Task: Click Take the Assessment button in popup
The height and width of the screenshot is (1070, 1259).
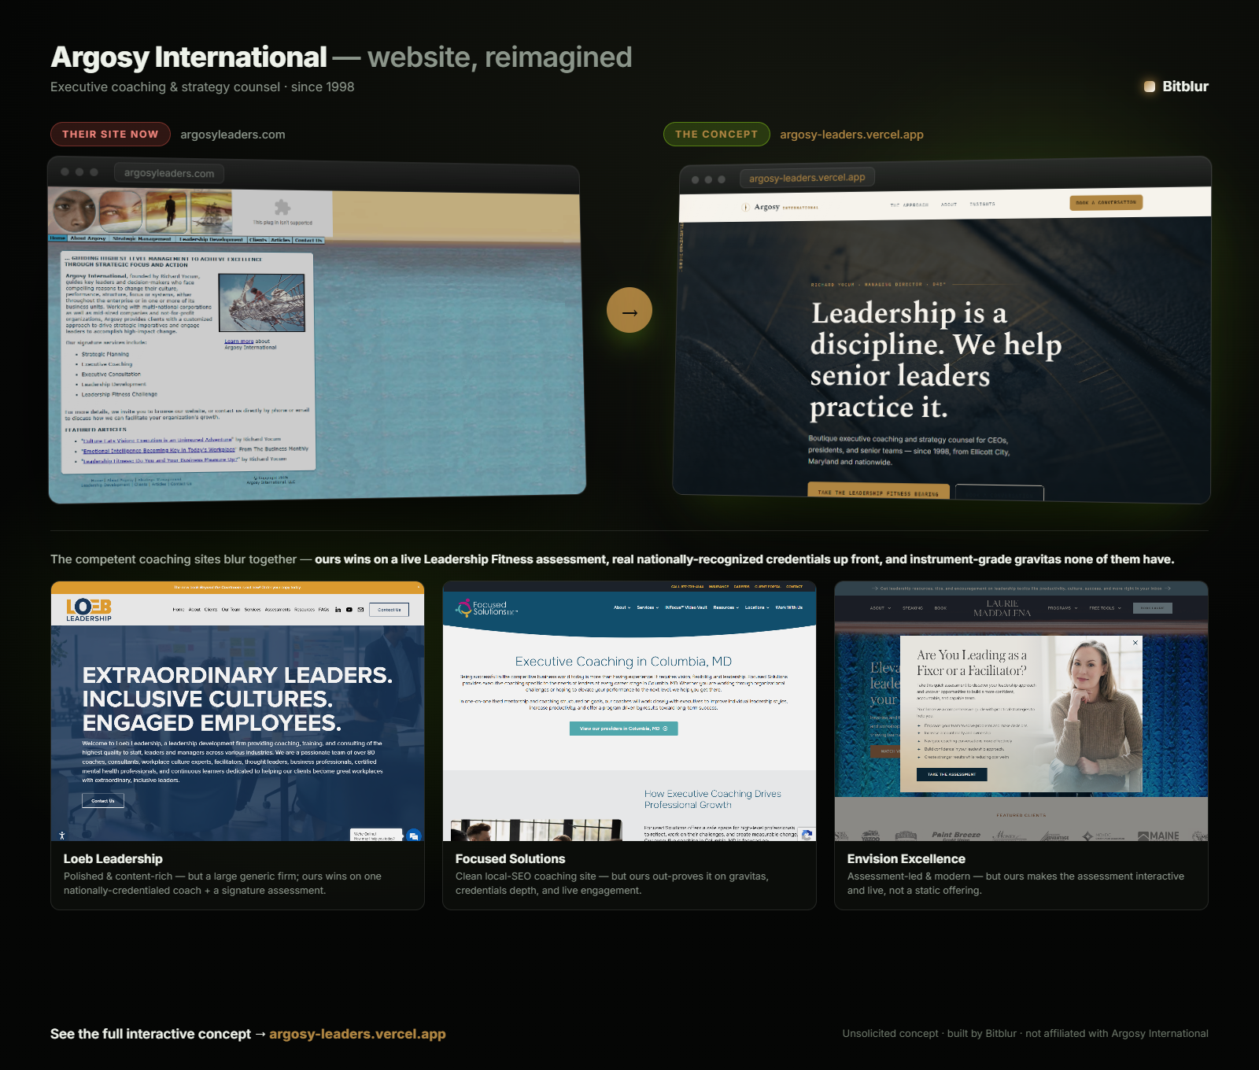Action: click(951, 774)
